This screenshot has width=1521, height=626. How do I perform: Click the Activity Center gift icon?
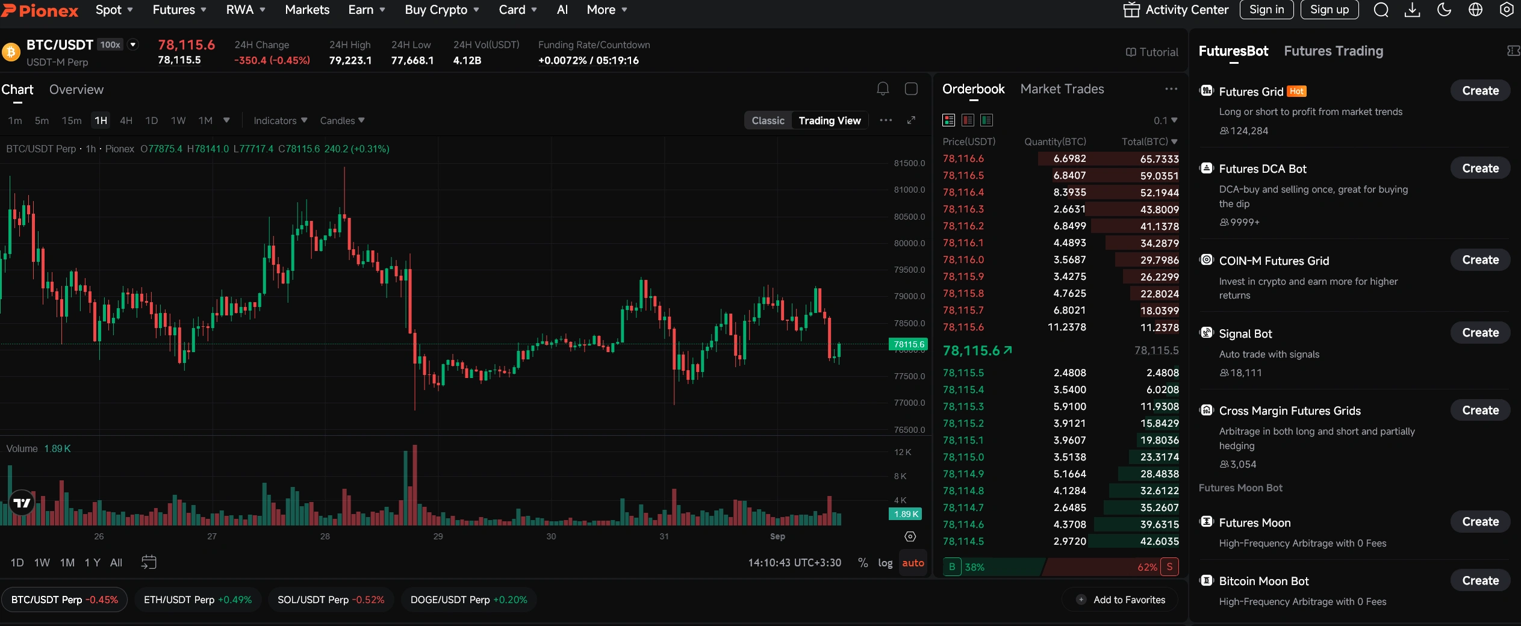click(1131, 10)
